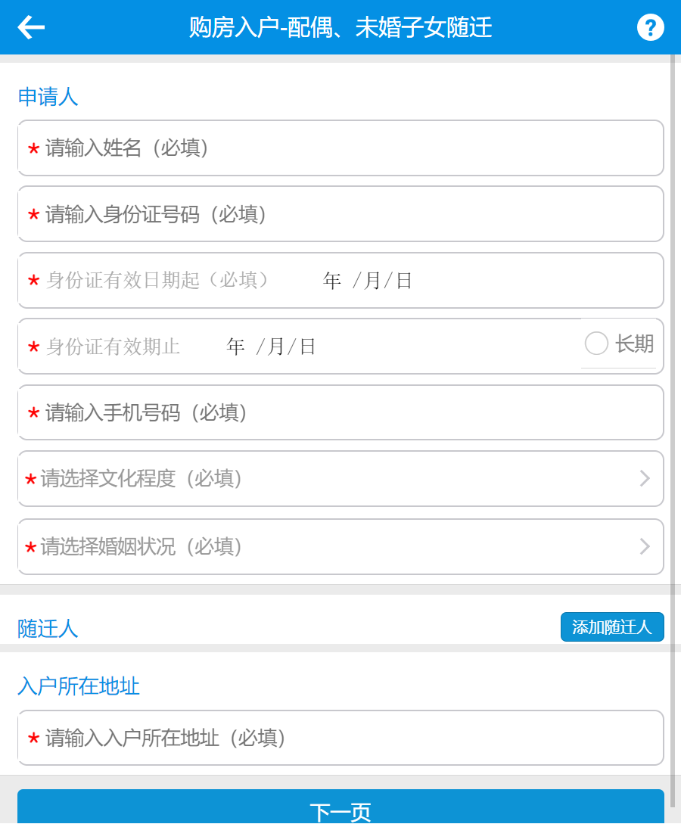681x824 pixels.
Task: Click the 申请人 section heading
Action: pos(48,97)
